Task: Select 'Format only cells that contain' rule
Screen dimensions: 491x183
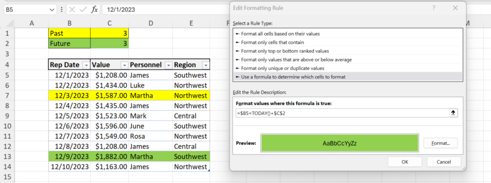Action: tap(272, 42)
